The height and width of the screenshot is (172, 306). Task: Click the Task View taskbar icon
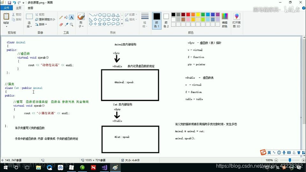click(27, 168)
